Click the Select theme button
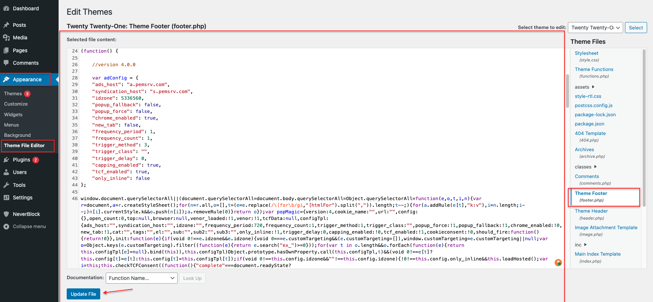Screen dimensions: 653x302 coord(636,28)
